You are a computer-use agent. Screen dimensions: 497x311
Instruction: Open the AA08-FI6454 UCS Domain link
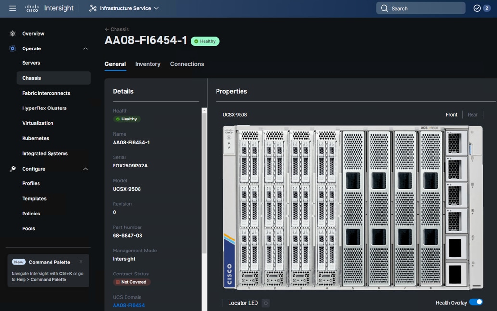click(128, 305)
